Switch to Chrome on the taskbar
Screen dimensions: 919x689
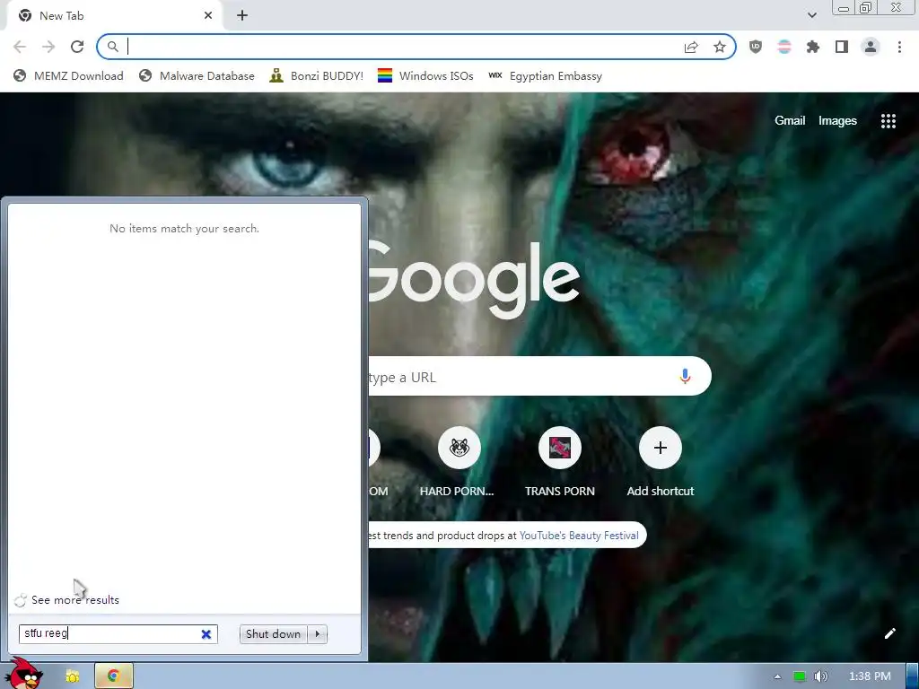(114, 676)
